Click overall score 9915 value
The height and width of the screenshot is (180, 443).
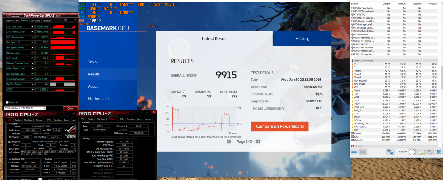(x=226, y=75)
